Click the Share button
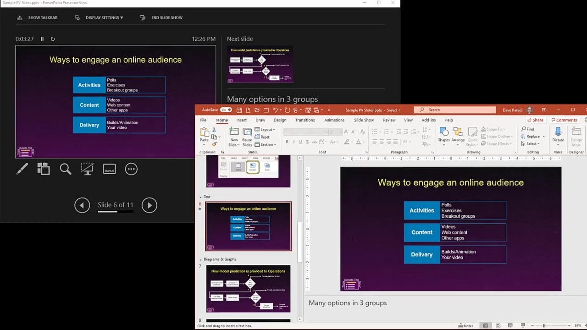The width and height of the screenshot is (587, 330). [x=535, y=120]
